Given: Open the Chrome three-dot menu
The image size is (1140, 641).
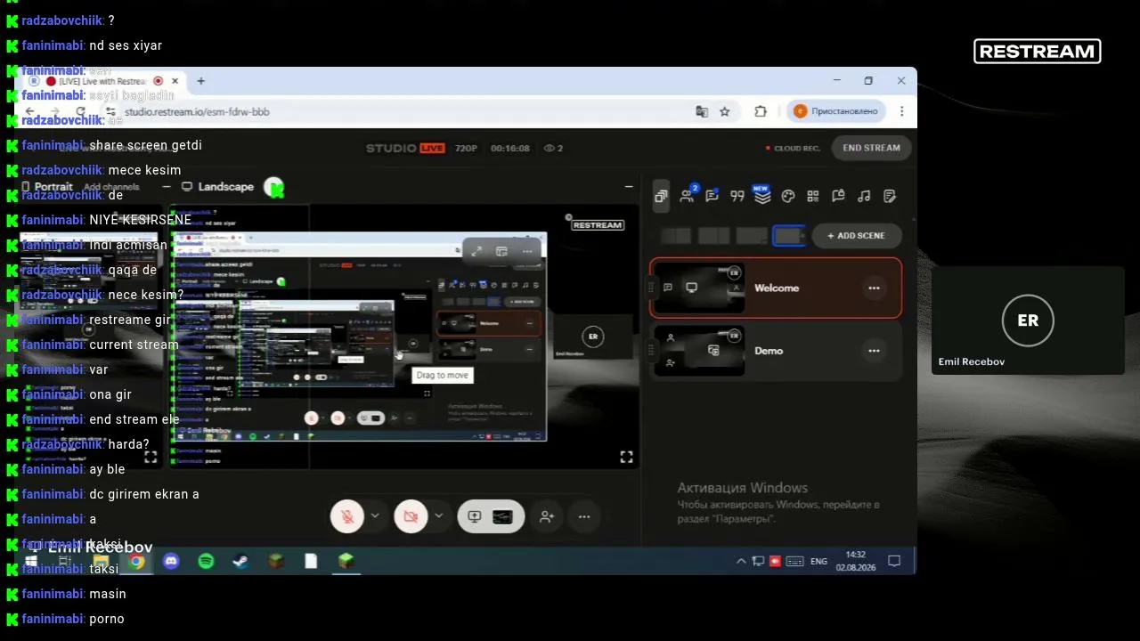Looking at the screenshot, I should tap(901, 111).
